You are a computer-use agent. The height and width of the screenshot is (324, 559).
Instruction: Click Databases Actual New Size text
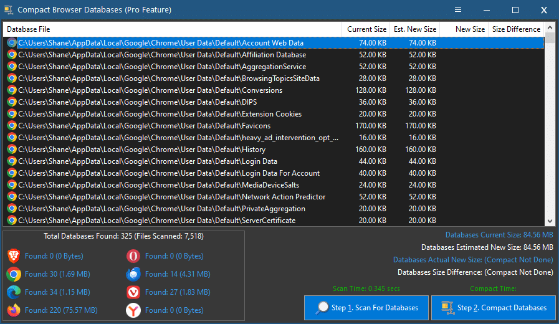[473, 260]
